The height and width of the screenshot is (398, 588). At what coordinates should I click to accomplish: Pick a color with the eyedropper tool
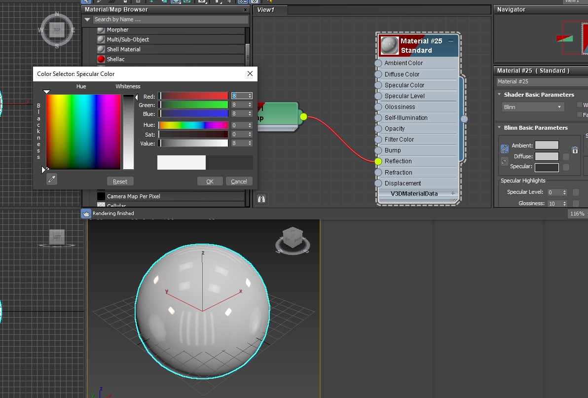click(x=52, y=179)
